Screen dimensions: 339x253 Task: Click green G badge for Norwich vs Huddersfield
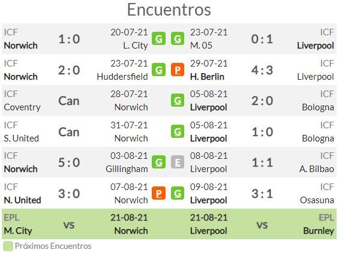[x=158, y=70]
